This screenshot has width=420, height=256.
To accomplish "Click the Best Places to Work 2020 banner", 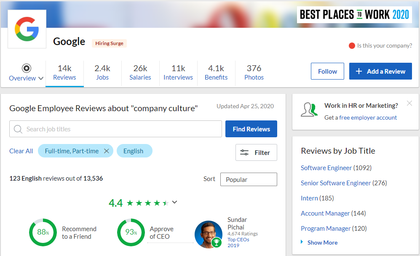I will [x=354, y=15].
